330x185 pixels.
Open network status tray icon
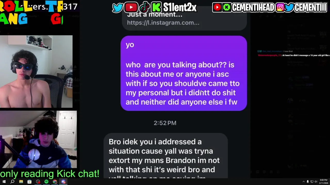(x=312, y=182)
